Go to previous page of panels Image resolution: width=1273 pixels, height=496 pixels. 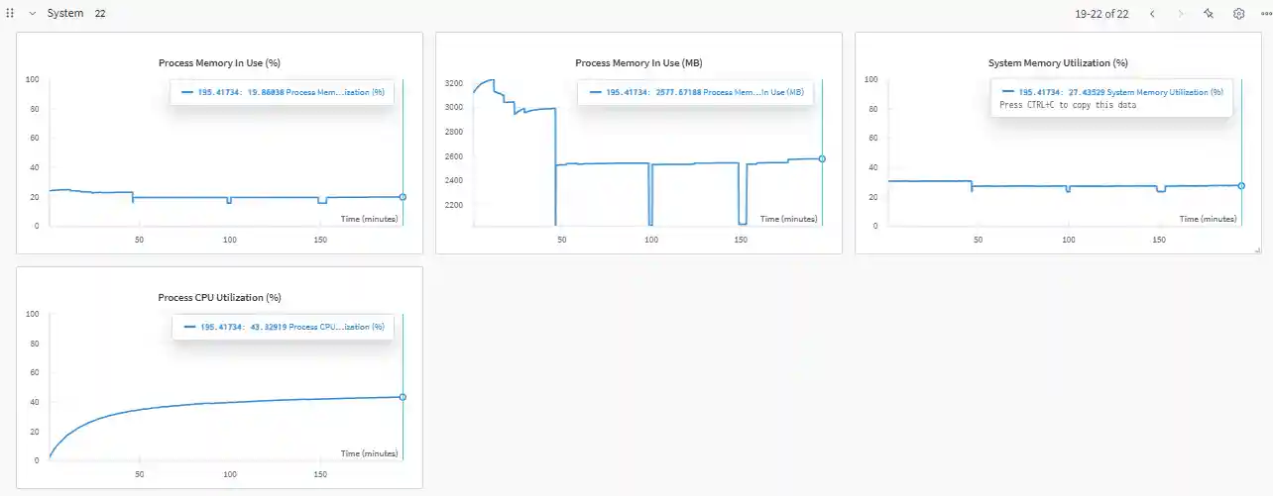1152,14
